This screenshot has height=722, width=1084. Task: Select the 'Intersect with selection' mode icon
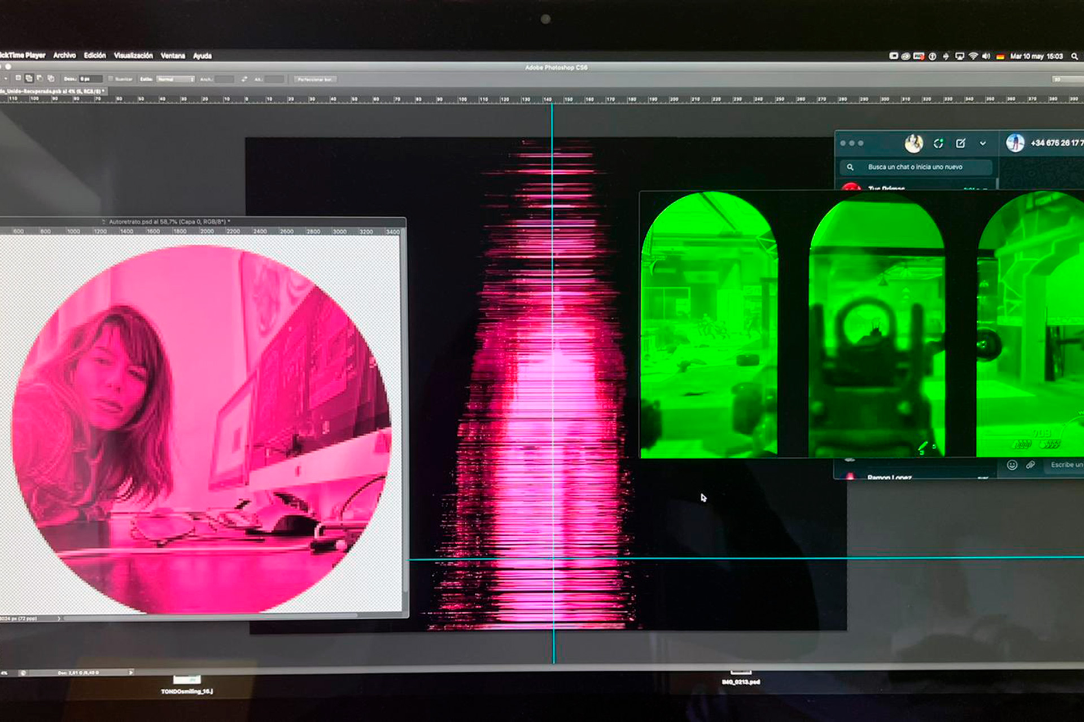click(x=51, y=79)
